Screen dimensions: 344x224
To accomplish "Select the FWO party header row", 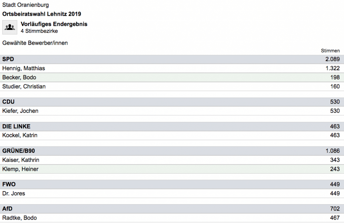I will click(172, 184).
